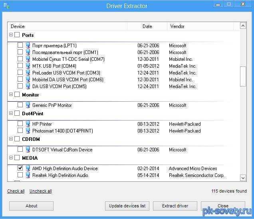Image resolution: width=254 pixels, height=219 pixels.
Task: Check the Monitor group checkbox
Action: click(x=17, y=94)
